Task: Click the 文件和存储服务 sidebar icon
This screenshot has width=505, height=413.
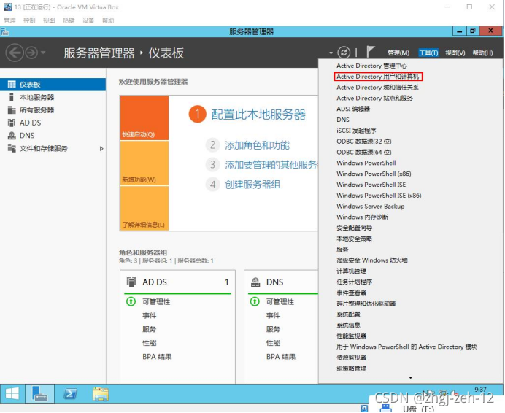Action: pos(12,149)
